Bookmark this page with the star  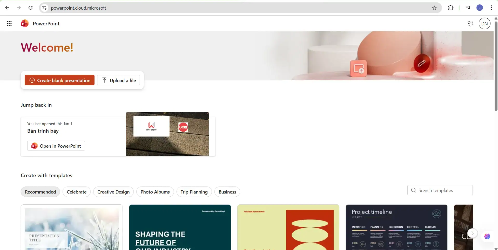434,8
